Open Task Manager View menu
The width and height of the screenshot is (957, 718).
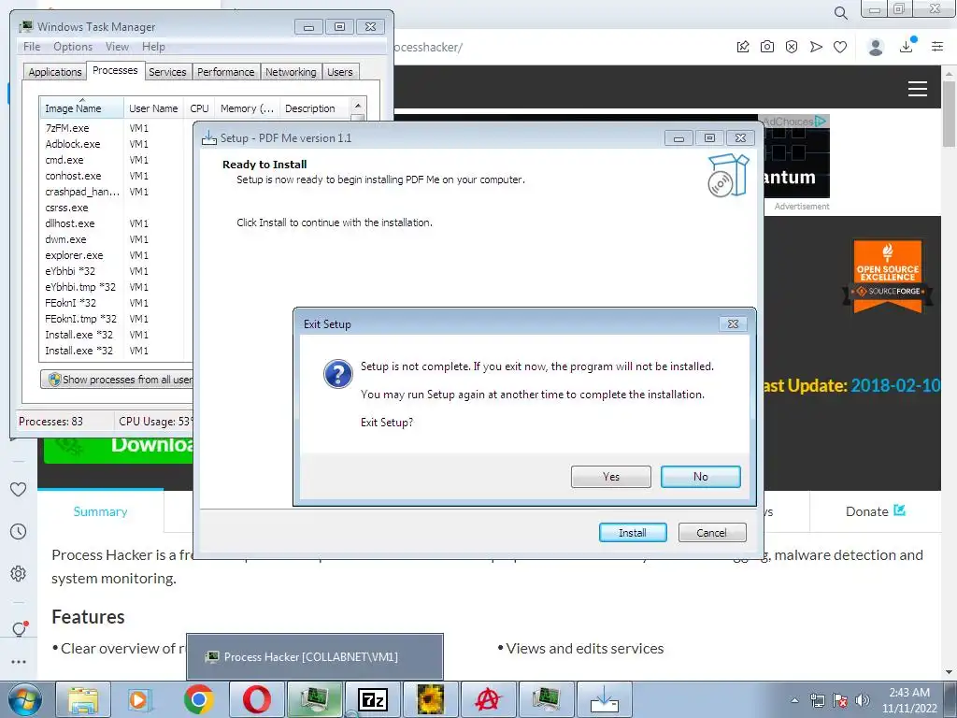coord(117,47)
